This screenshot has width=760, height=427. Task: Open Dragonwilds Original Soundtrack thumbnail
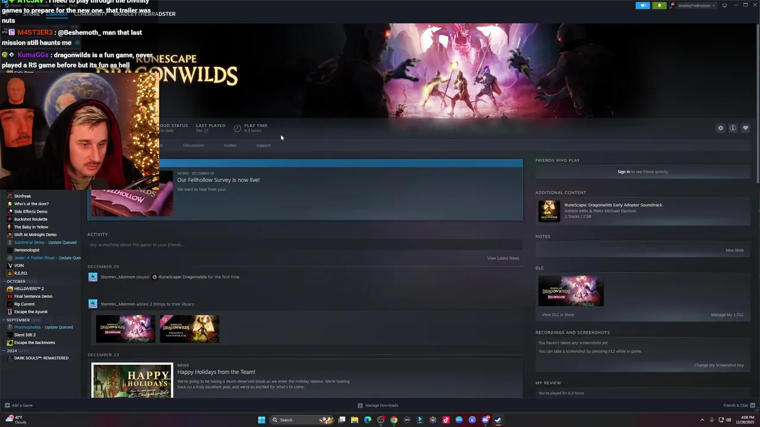(x=189, y=329)
